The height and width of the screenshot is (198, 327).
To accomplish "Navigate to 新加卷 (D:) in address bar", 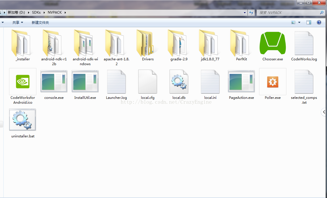I will (16, 12).
